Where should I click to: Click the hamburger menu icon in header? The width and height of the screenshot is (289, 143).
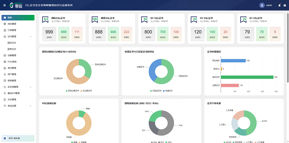[x=4, y=5]
